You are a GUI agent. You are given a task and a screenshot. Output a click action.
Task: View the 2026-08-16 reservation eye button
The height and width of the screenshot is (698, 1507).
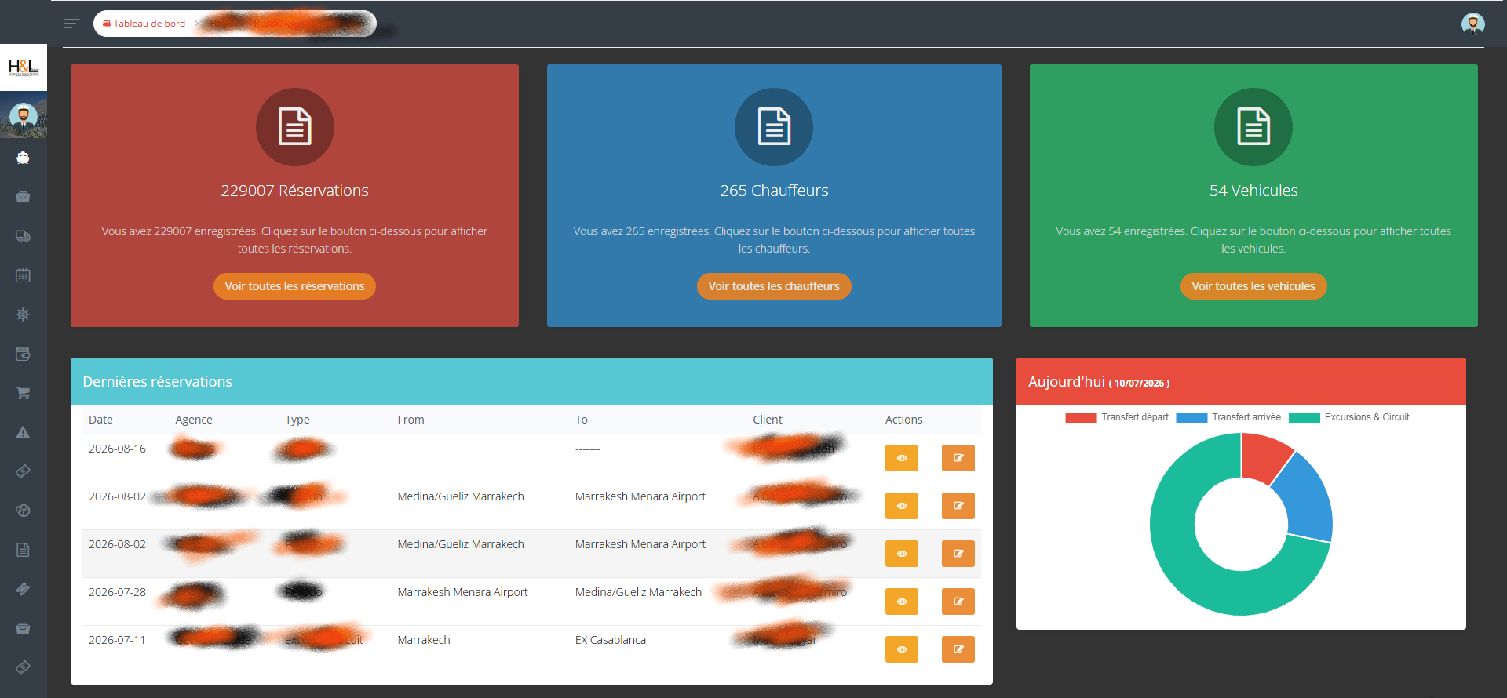[902, 458]
